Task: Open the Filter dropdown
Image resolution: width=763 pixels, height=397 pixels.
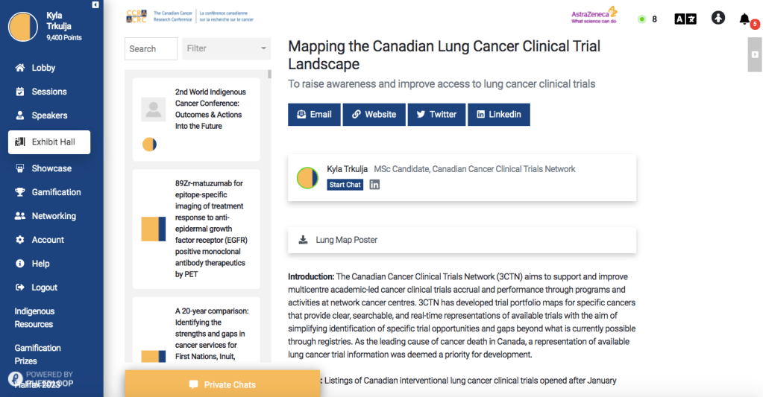Action: [x=227, y=48]
